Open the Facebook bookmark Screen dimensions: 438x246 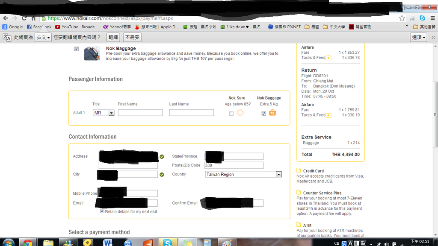point(39,27)
